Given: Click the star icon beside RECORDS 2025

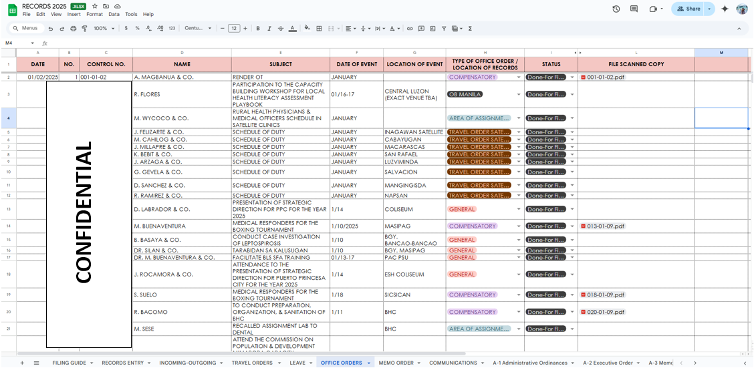Looking at the screenshot, I should click(x=95, y=6).
